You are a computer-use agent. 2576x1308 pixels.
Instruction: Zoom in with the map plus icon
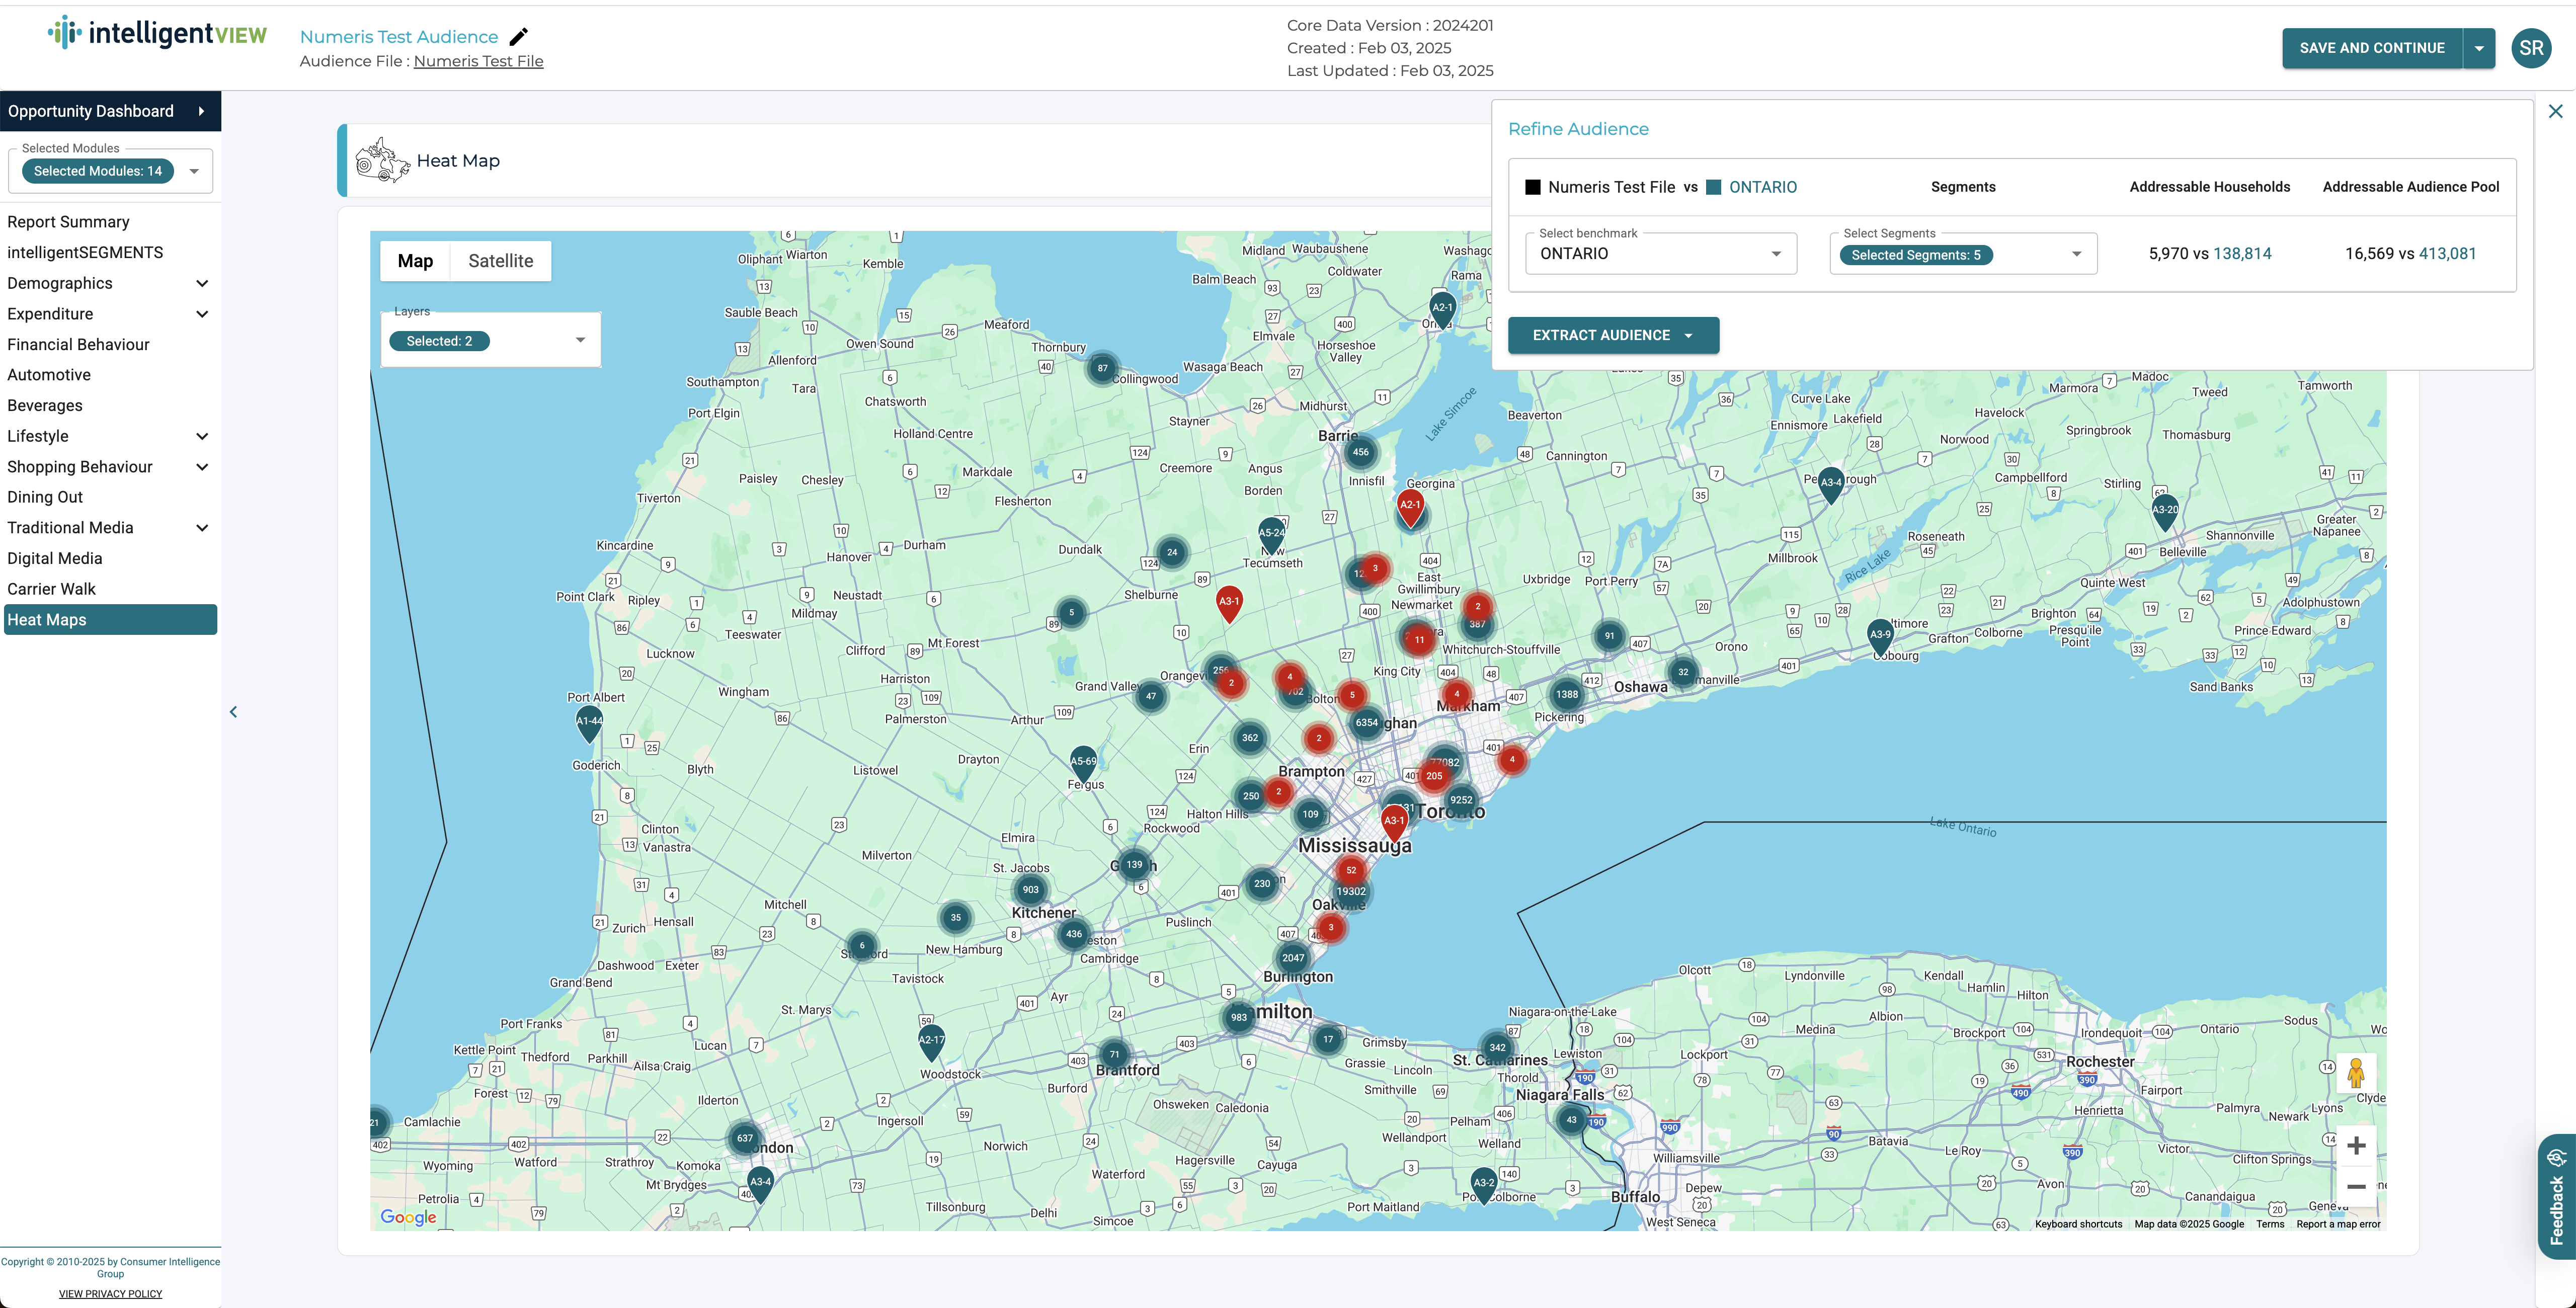click(x=2357, y=1145)
